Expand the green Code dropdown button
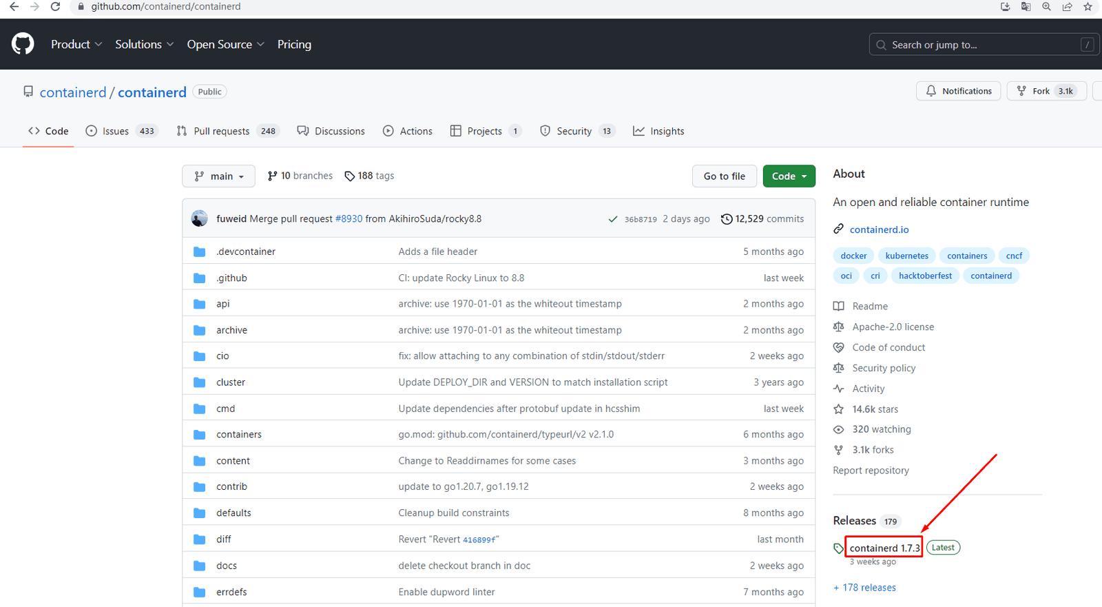 [789, 176]
